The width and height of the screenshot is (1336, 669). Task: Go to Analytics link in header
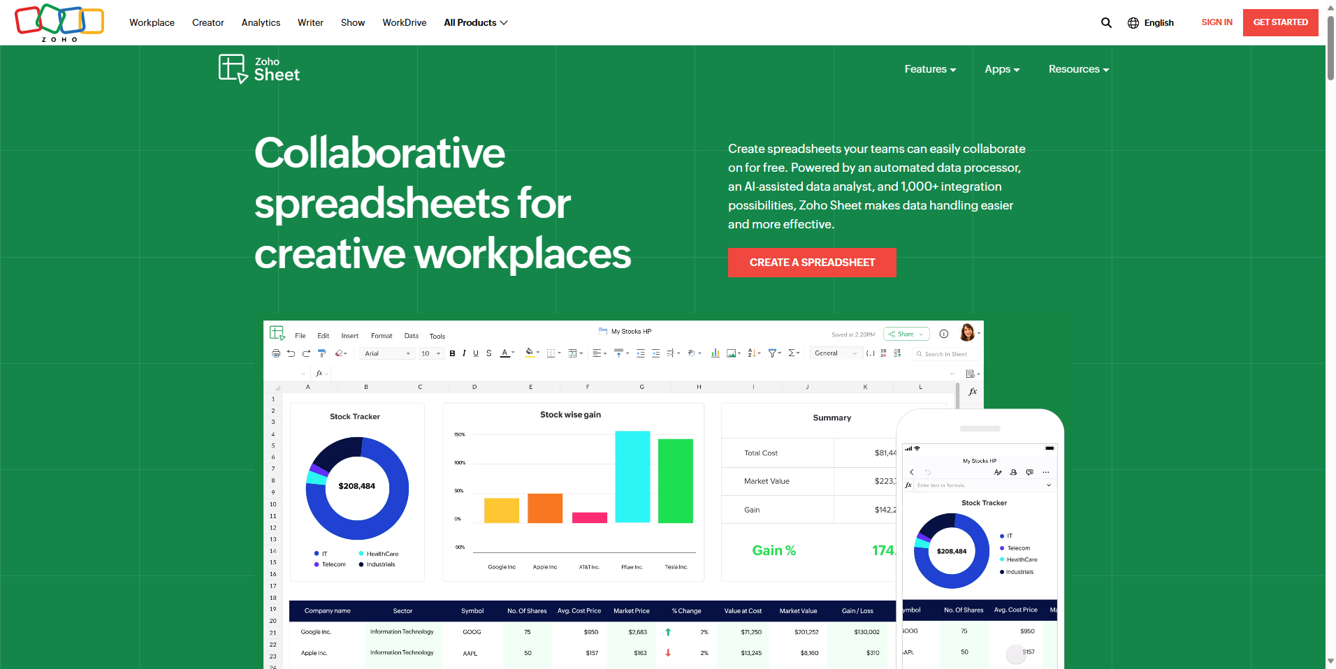261,22
